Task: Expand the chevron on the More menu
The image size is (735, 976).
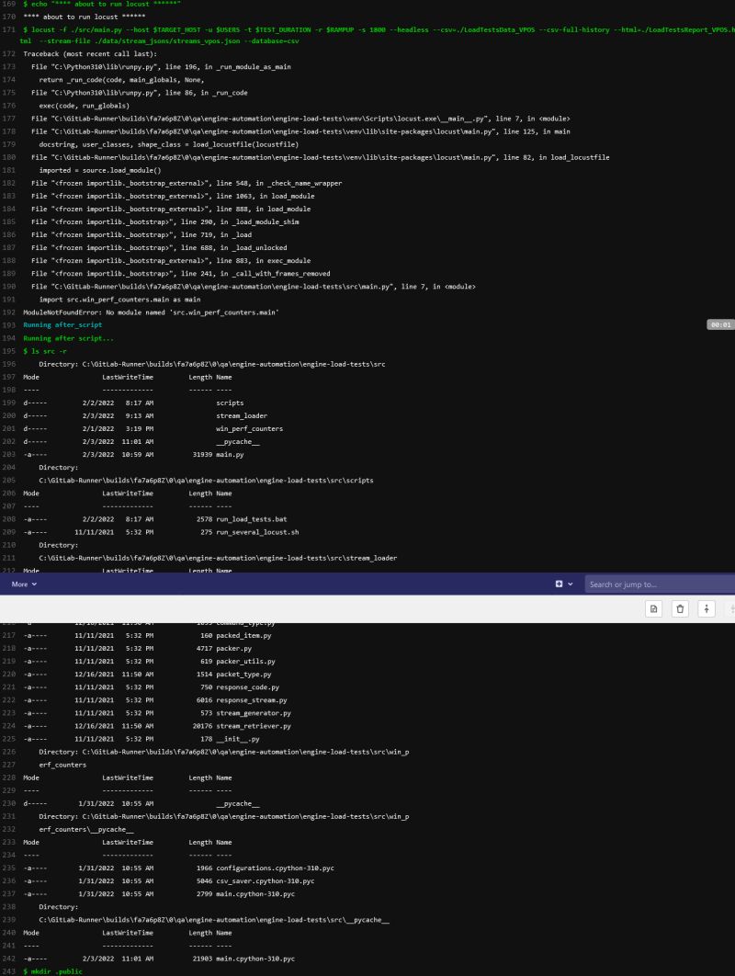Action: pos(33,584)
